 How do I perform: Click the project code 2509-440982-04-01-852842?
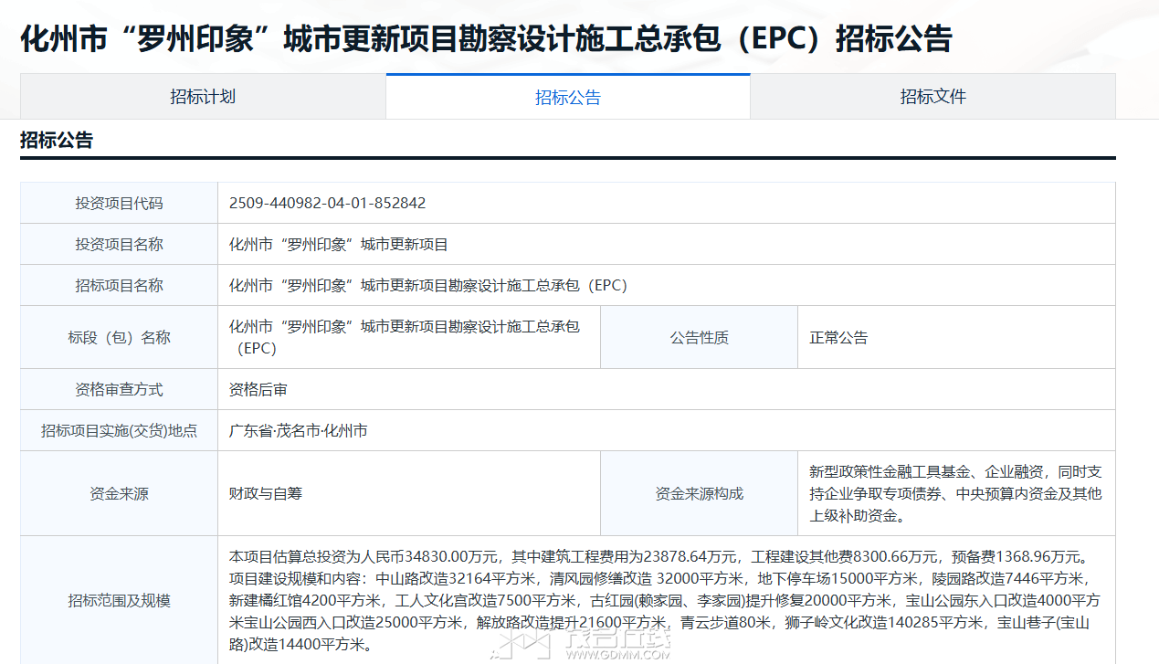click(x=327, y=203)
